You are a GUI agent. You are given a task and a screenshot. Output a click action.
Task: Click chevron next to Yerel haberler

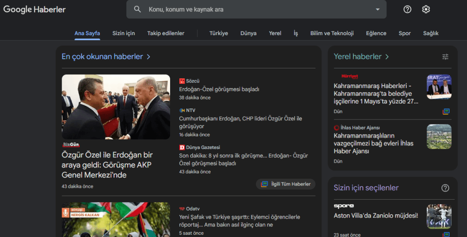tap(387, 57)
